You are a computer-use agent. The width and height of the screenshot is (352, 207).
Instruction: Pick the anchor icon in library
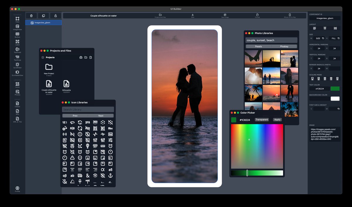(x=110, y=176)
